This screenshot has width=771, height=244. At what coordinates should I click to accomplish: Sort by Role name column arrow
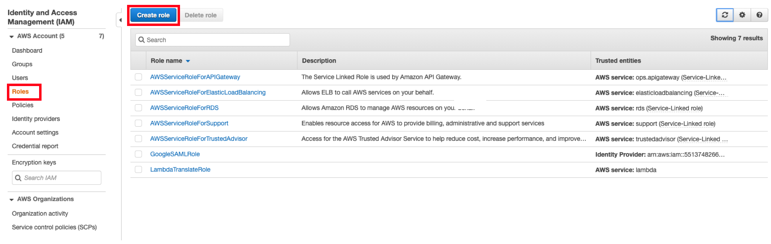pyautogui.click(x=188, y=61)
